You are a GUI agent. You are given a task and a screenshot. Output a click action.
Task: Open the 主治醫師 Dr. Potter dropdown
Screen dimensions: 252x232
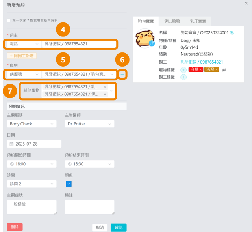[89, 124]
